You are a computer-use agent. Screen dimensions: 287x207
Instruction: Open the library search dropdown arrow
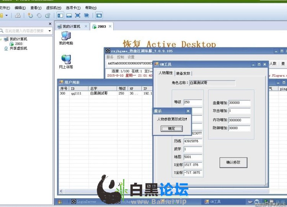click(x=49, y=31)
